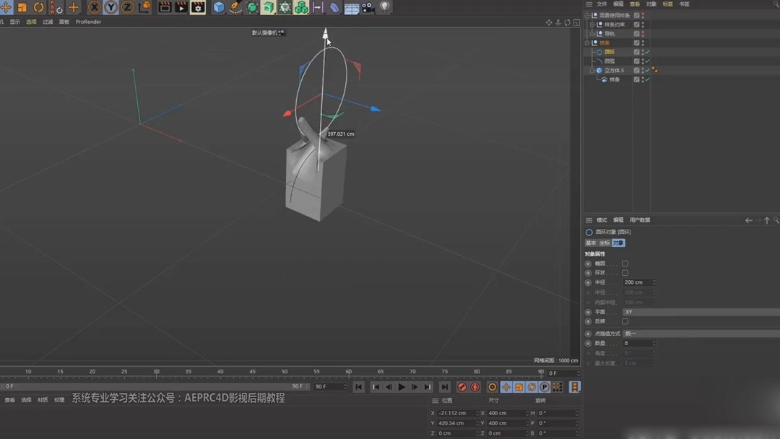Open the Render Settings icon

pos(199,7)
